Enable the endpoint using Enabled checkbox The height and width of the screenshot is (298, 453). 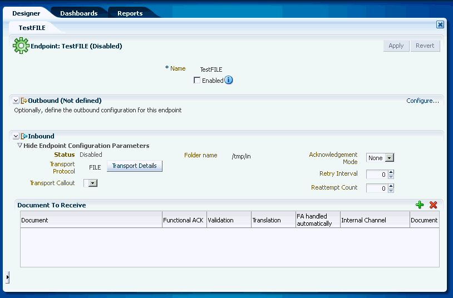tap(197, 80)
